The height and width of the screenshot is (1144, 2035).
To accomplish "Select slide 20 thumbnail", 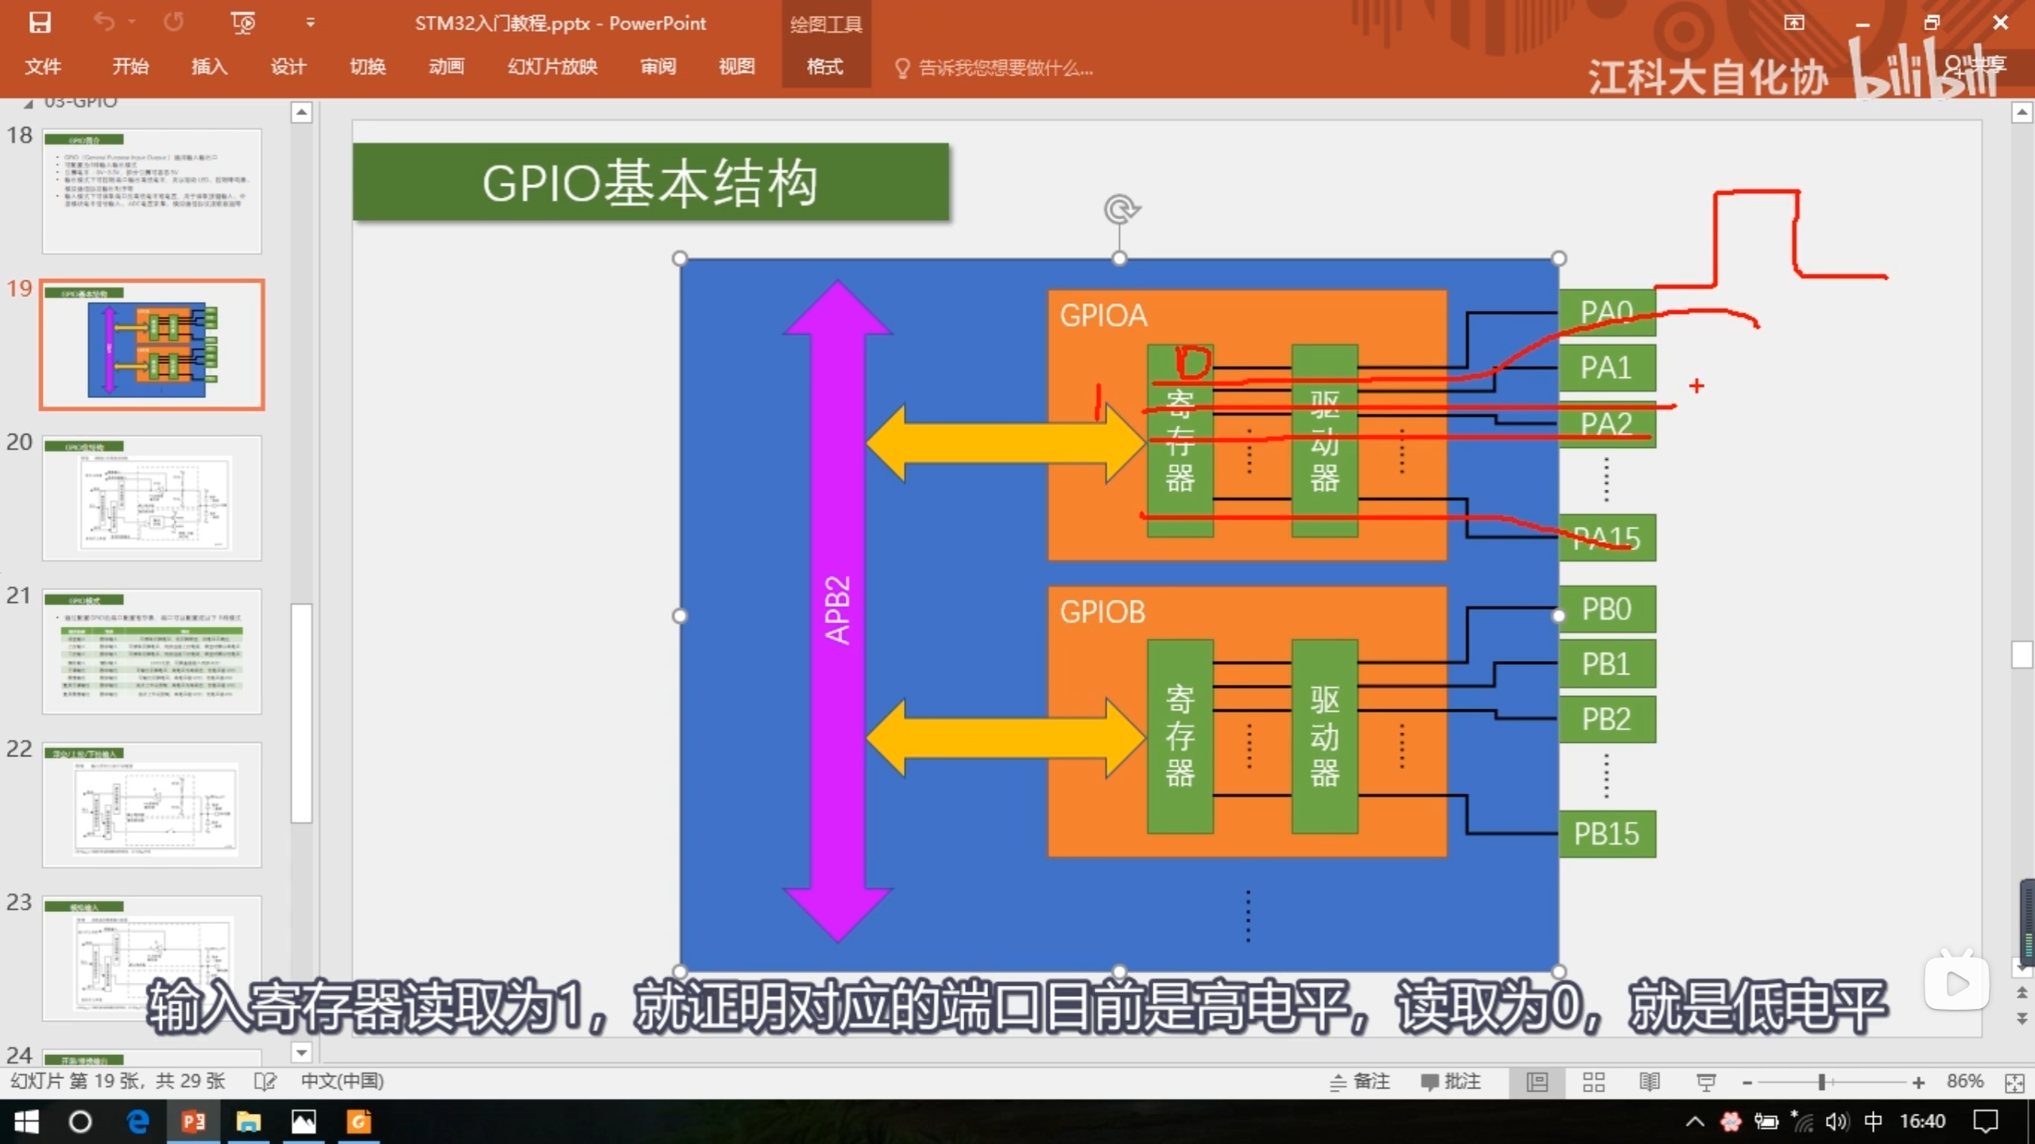I will pyautogui.click(x=152, y=498).
